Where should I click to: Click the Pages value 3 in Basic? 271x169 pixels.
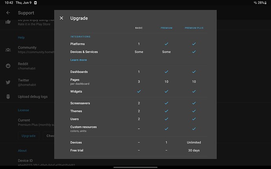coord(139,82)
